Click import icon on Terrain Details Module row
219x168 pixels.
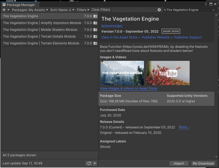click(95, 37)
